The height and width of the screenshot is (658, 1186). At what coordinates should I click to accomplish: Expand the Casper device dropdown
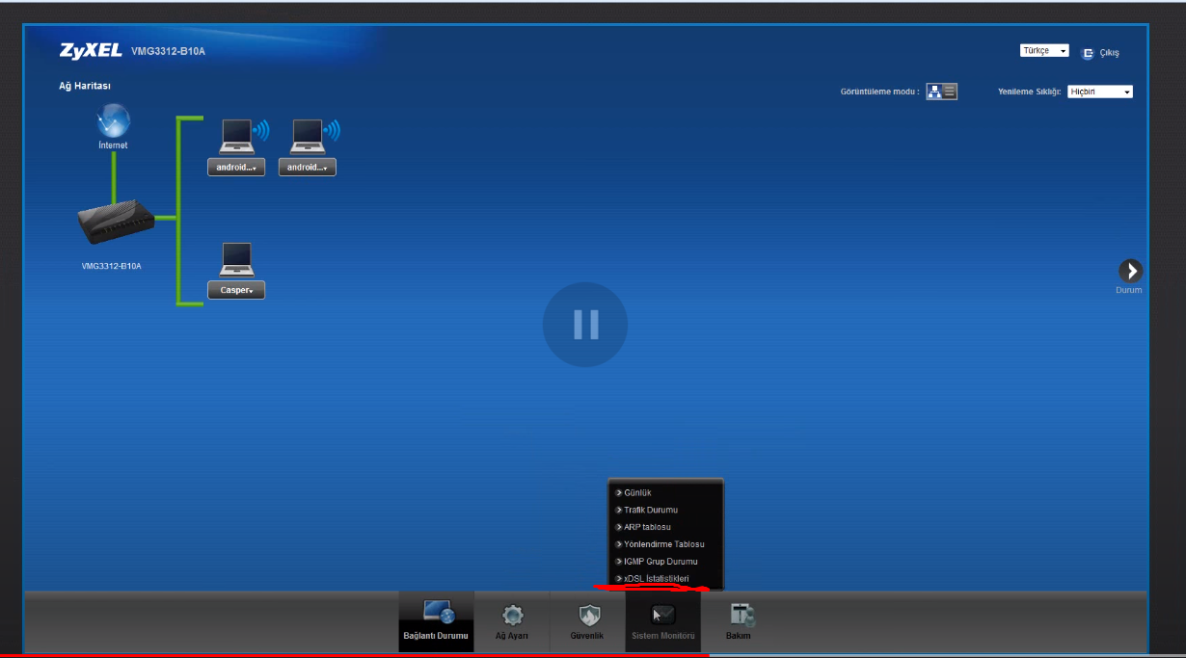point(236,290)
